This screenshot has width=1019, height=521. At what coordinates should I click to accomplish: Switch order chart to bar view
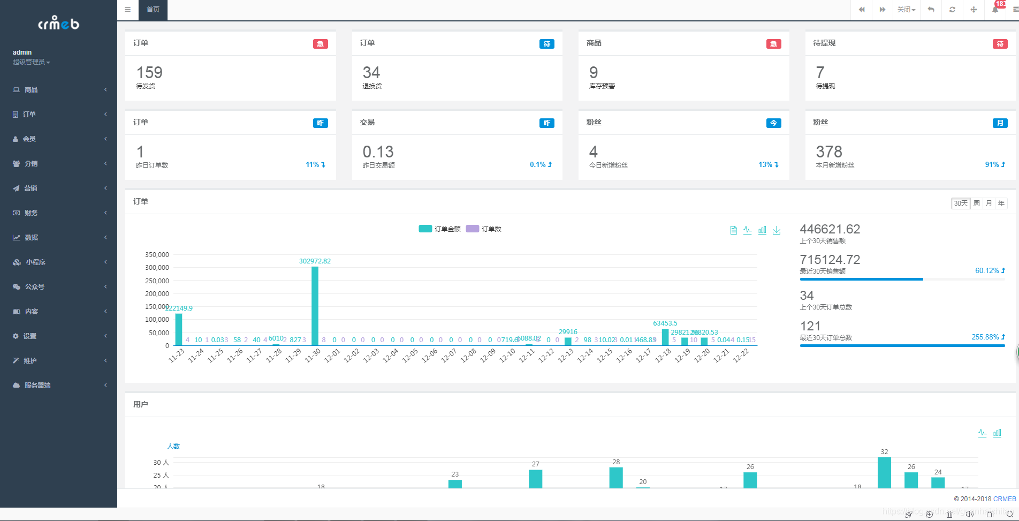pos(762,230)
